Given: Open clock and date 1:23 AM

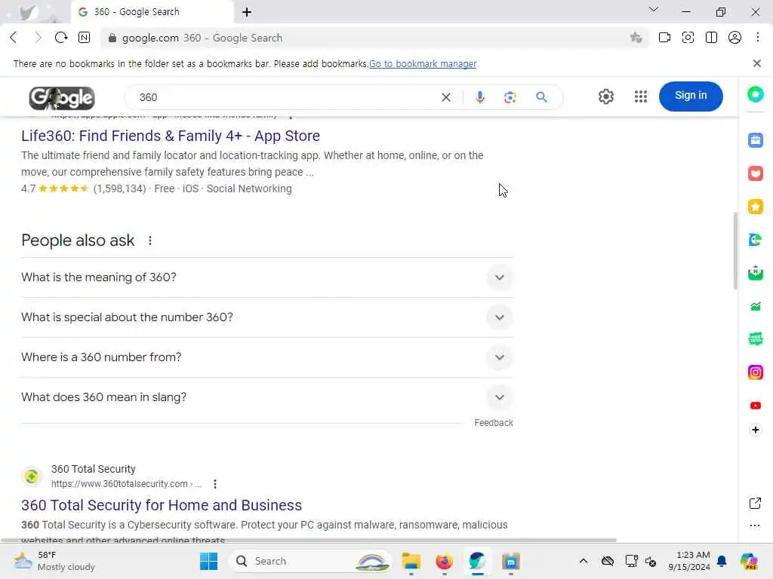Looking at the screenshot, I should pos(688,561).
